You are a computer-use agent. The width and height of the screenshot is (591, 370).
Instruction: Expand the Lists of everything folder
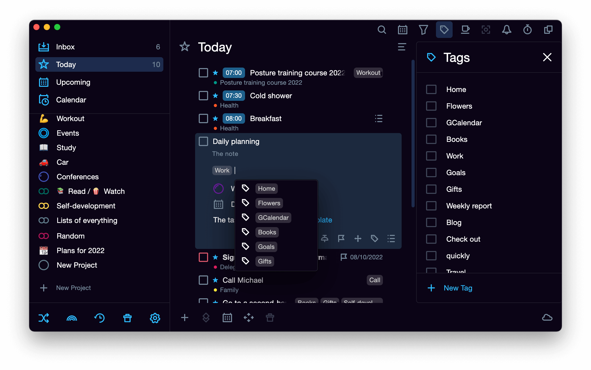(44, 220)
